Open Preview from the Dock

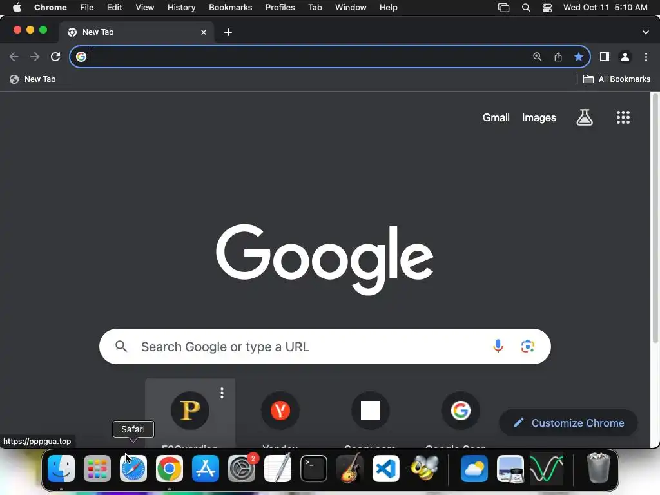pos(510,469)
